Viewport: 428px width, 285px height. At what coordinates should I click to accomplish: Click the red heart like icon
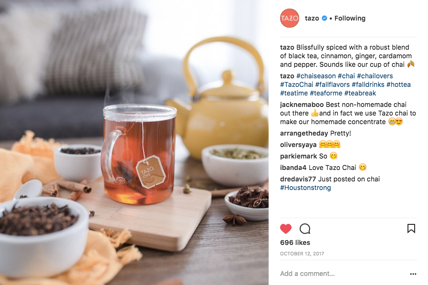(x=286, y=229)
